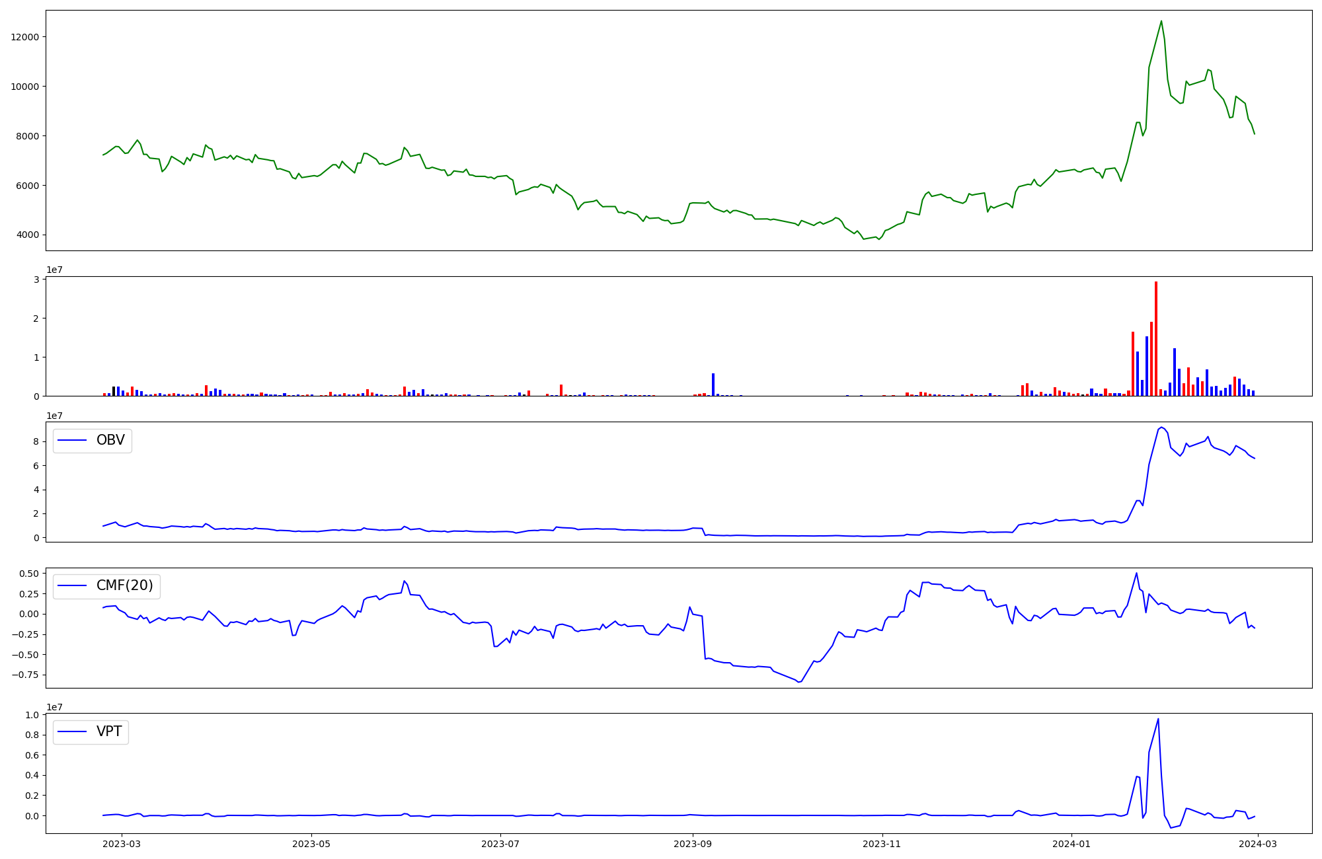This screenshot has width=1322, height=859.
Task: Click the 4000 price axis tick label
Action: coord(28,235)
